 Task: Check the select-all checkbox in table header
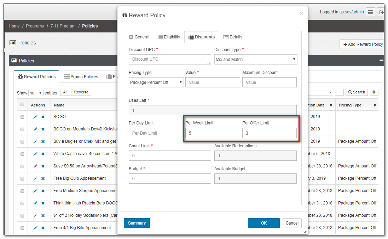point(22,105)
